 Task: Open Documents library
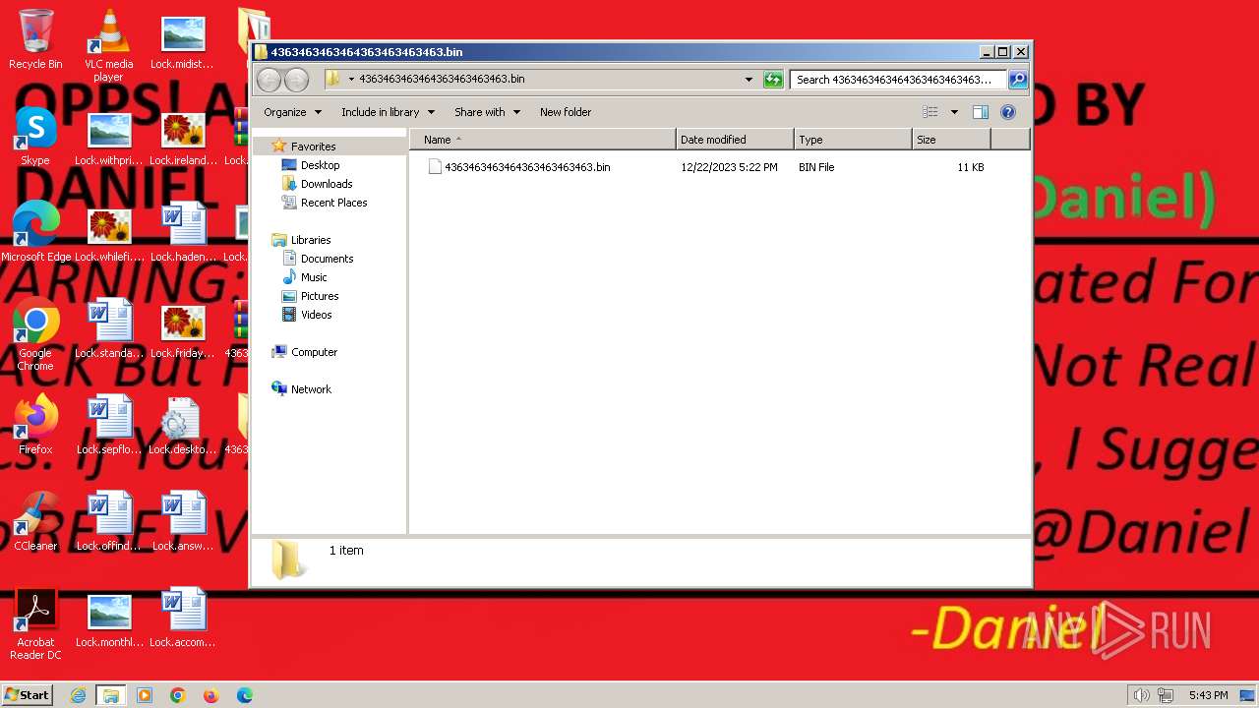[x=327, y=259]
